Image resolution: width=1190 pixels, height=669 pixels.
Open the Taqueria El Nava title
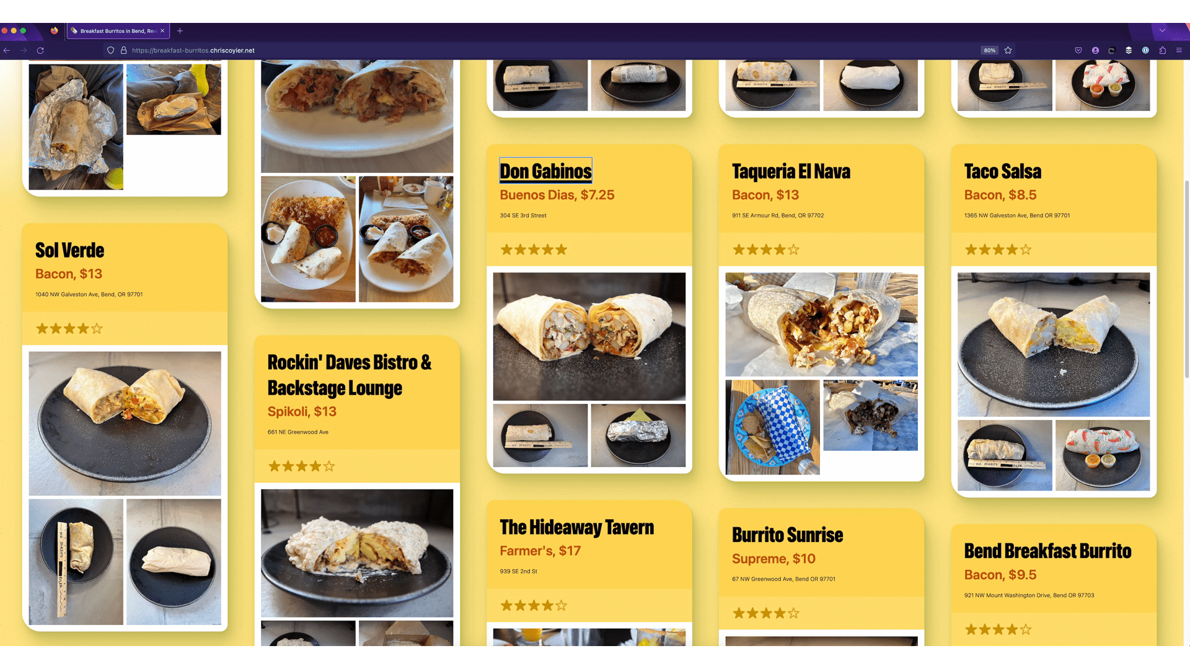click(791, 171)
